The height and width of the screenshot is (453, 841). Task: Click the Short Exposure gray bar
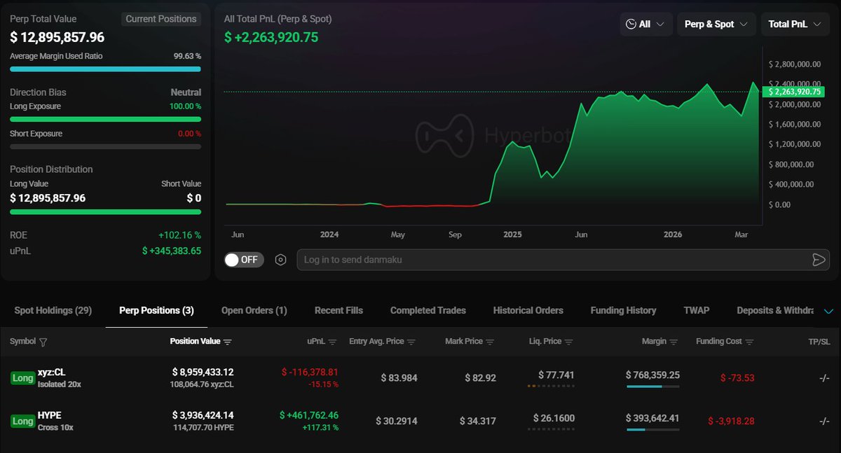pyautogui.click(x=105, y=146)
